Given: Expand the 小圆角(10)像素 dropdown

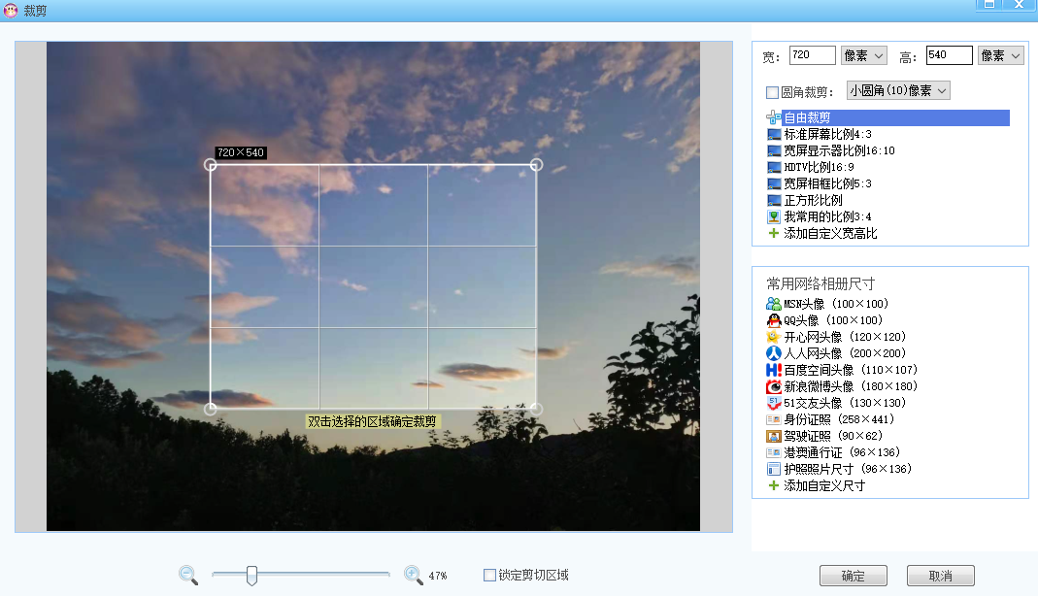Looking at the screenshot, I should click(898, 90).
